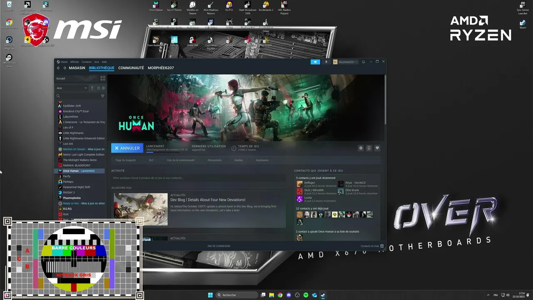Open the Contacts menu
Image resolution: width=533 pixels, height=300 pixels.
point(86,62)
